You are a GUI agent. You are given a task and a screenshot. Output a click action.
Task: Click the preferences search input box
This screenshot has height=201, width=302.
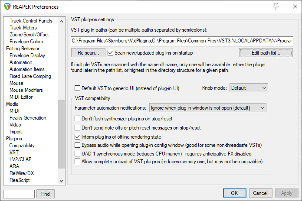tap(19, 194)
